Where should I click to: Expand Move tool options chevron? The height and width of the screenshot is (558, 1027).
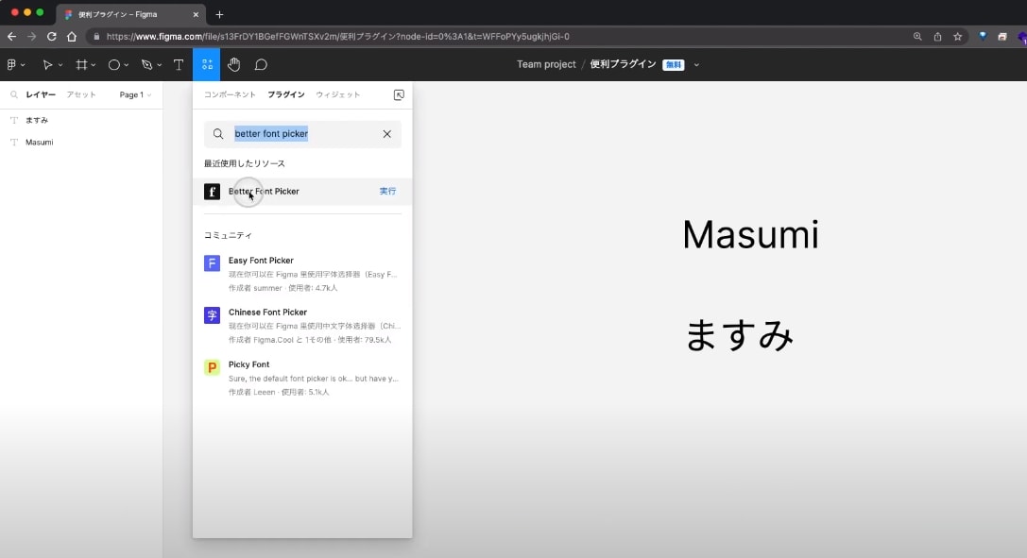point(60,65)
